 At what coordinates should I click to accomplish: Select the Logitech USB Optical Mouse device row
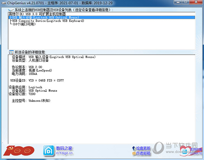(x=102, y=17)
